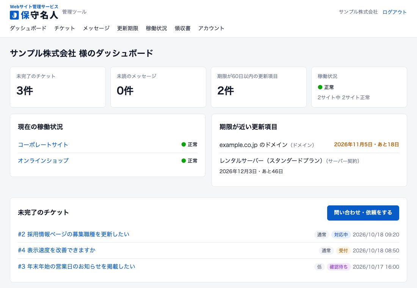The width and height of the screenshot is (417, 288).
Task: Click the 2026/10/18 08:50 timestamp
Action: click(376, 250)
